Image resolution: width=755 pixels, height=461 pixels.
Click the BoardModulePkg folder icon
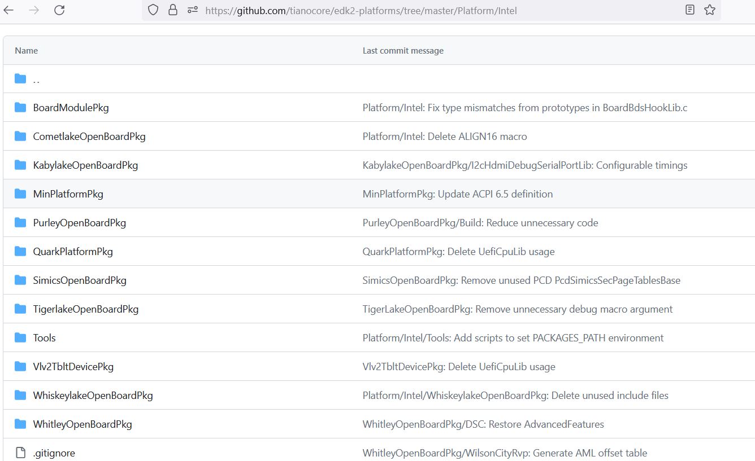pos(20,107)
